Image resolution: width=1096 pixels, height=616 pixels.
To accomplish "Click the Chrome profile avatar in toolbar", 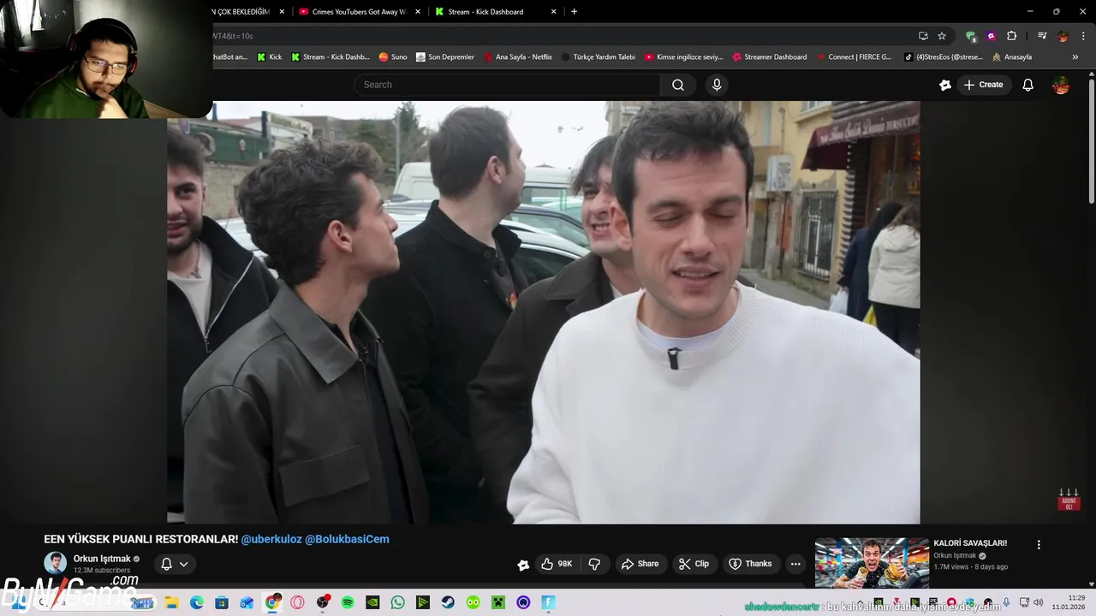I will coord(1063,36).
